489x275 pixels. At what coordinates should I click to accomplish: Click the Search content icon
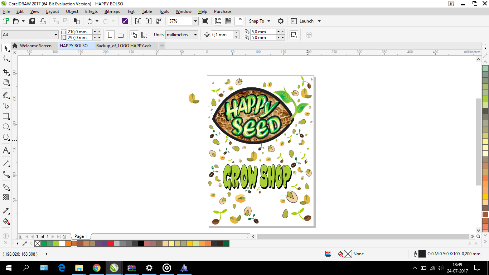click(125, 21)
